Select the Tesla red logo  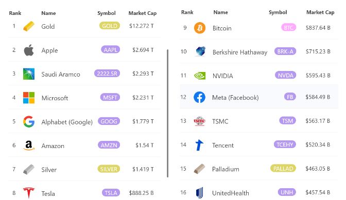(x=29, y=193)
